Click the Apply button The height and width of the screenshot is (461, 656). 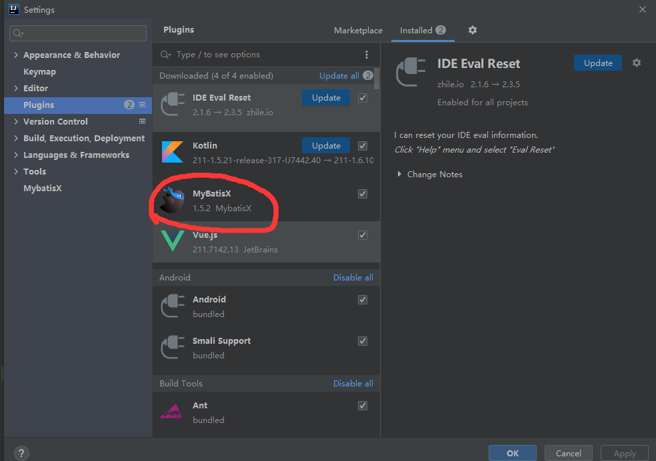(x=625, y=454)
